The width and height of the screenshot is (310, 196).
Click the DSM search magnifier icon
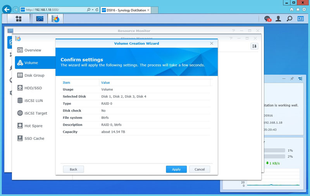[x=289, y=19]
